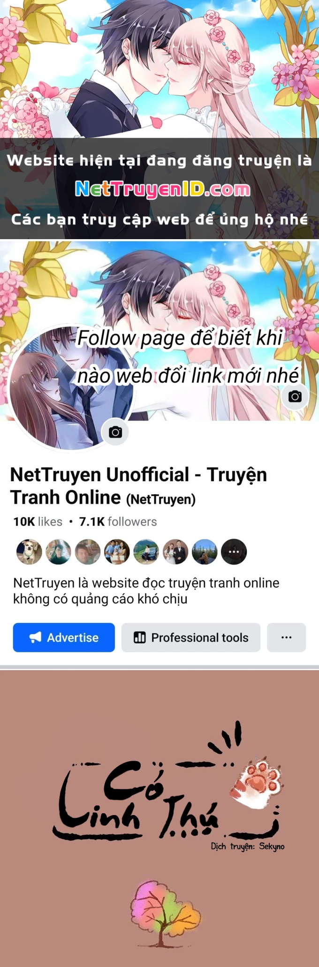The height and width of the screenshot is (967, 319).
Task: Click the Advertise button
Action: 64,637
